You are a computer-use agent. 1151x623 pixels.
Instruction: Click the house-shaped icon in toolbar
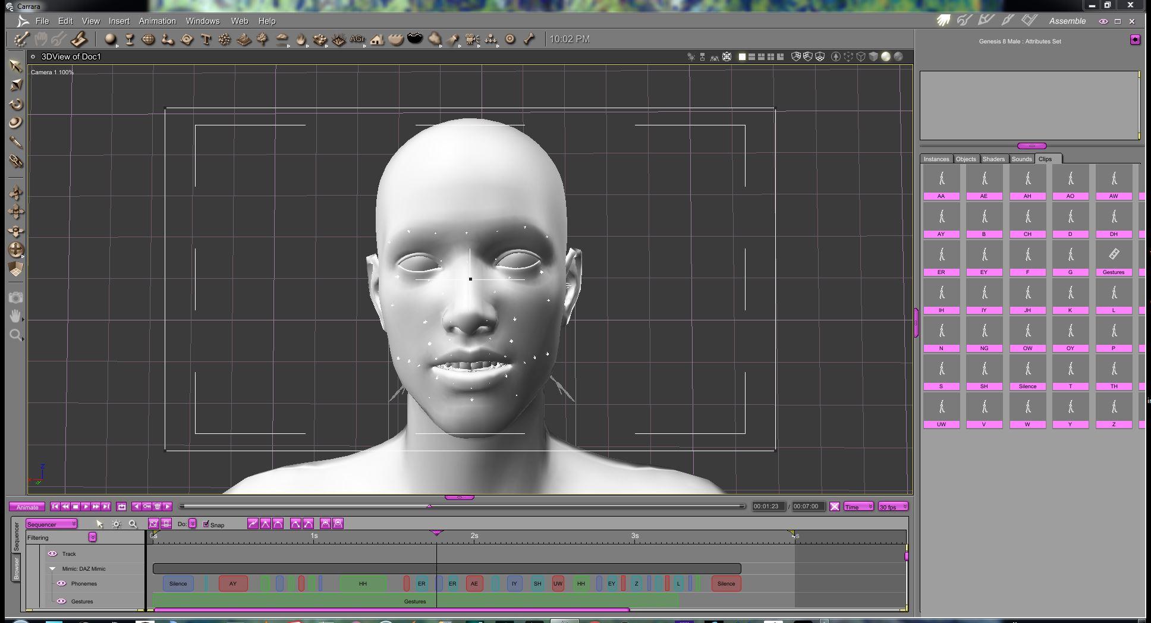click(376, 40)
